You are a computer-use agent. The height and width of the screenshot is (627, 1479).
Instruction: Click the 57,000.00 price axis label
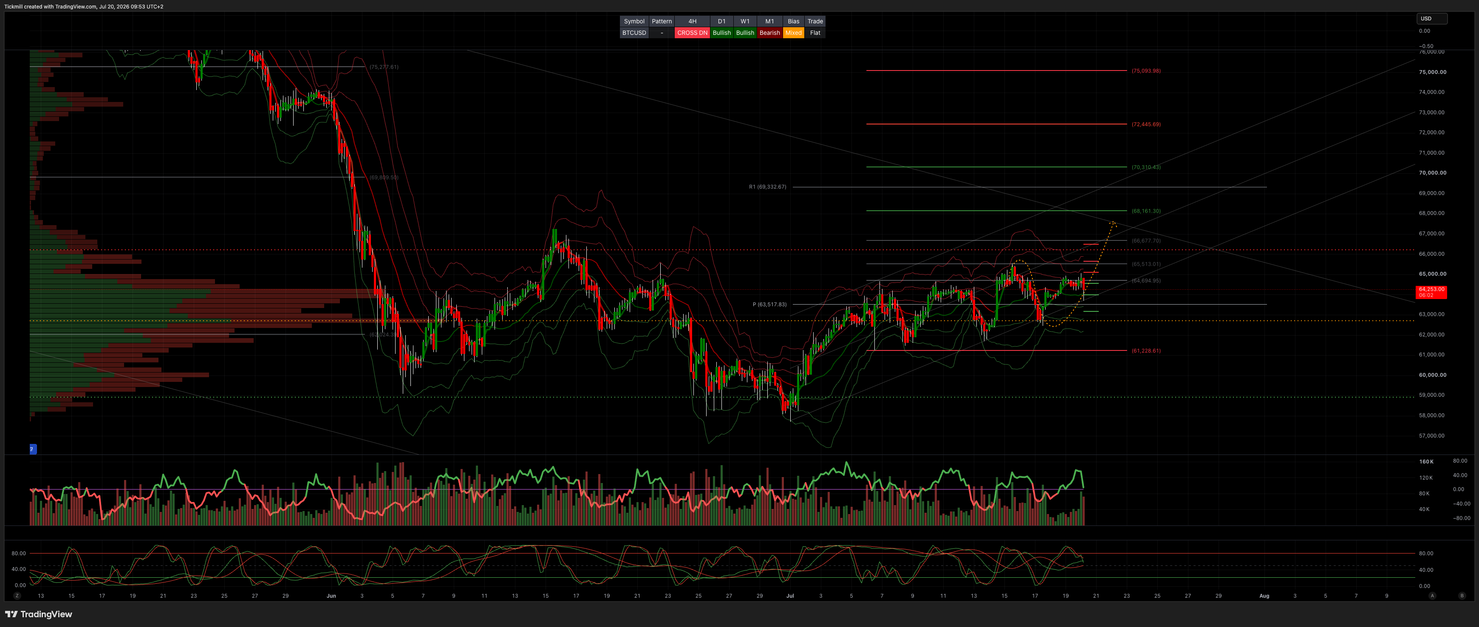(x=1431, y=436)
